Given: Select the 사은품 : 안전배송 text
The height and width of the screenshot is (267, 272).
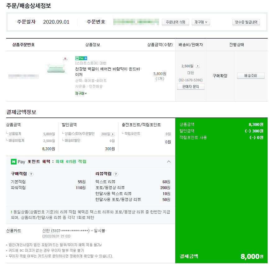Looking at the screenshot, I should tap(89, 86).
